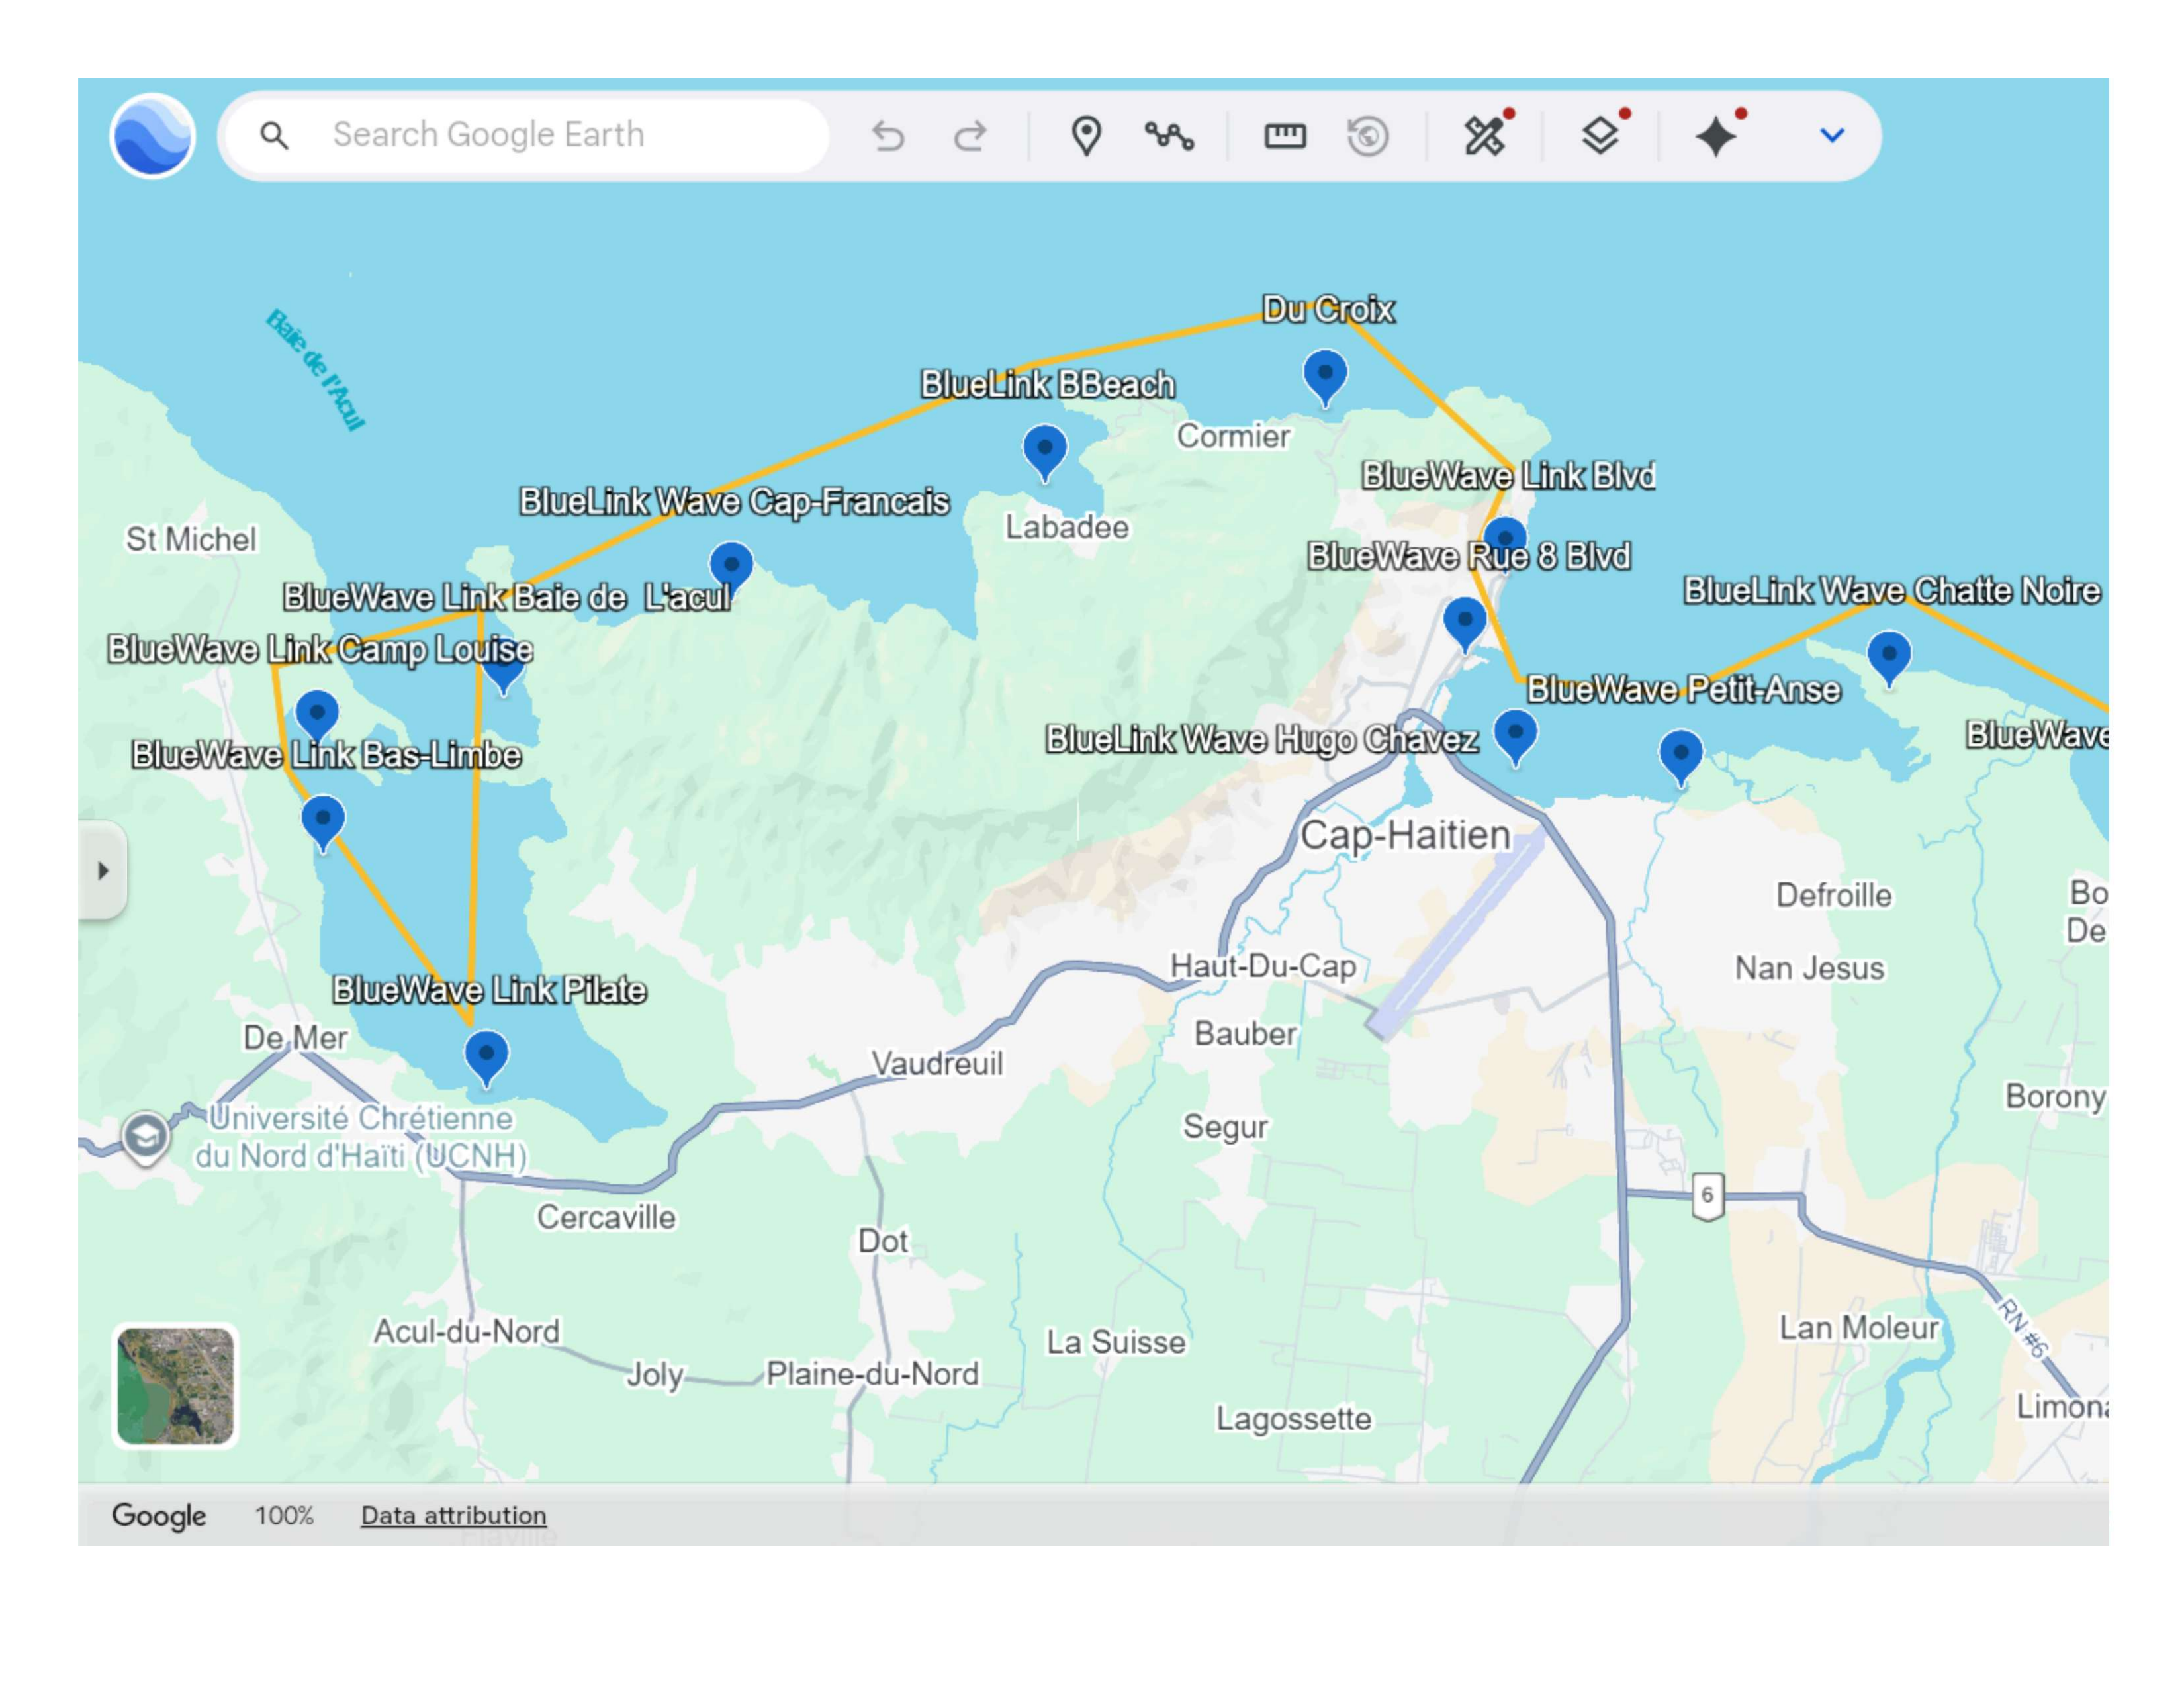2184x1688 pixels.
Task: Open the measure ruler tool
Action: click(1285, 135)
